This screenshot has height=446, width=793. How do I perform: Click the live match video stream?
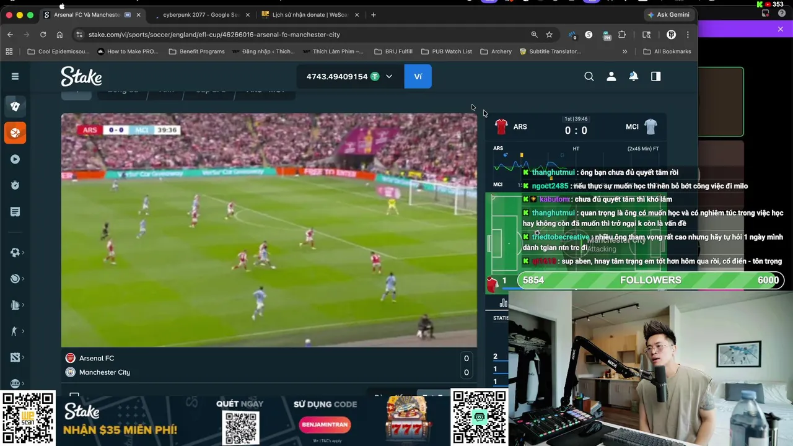[269, 230]
